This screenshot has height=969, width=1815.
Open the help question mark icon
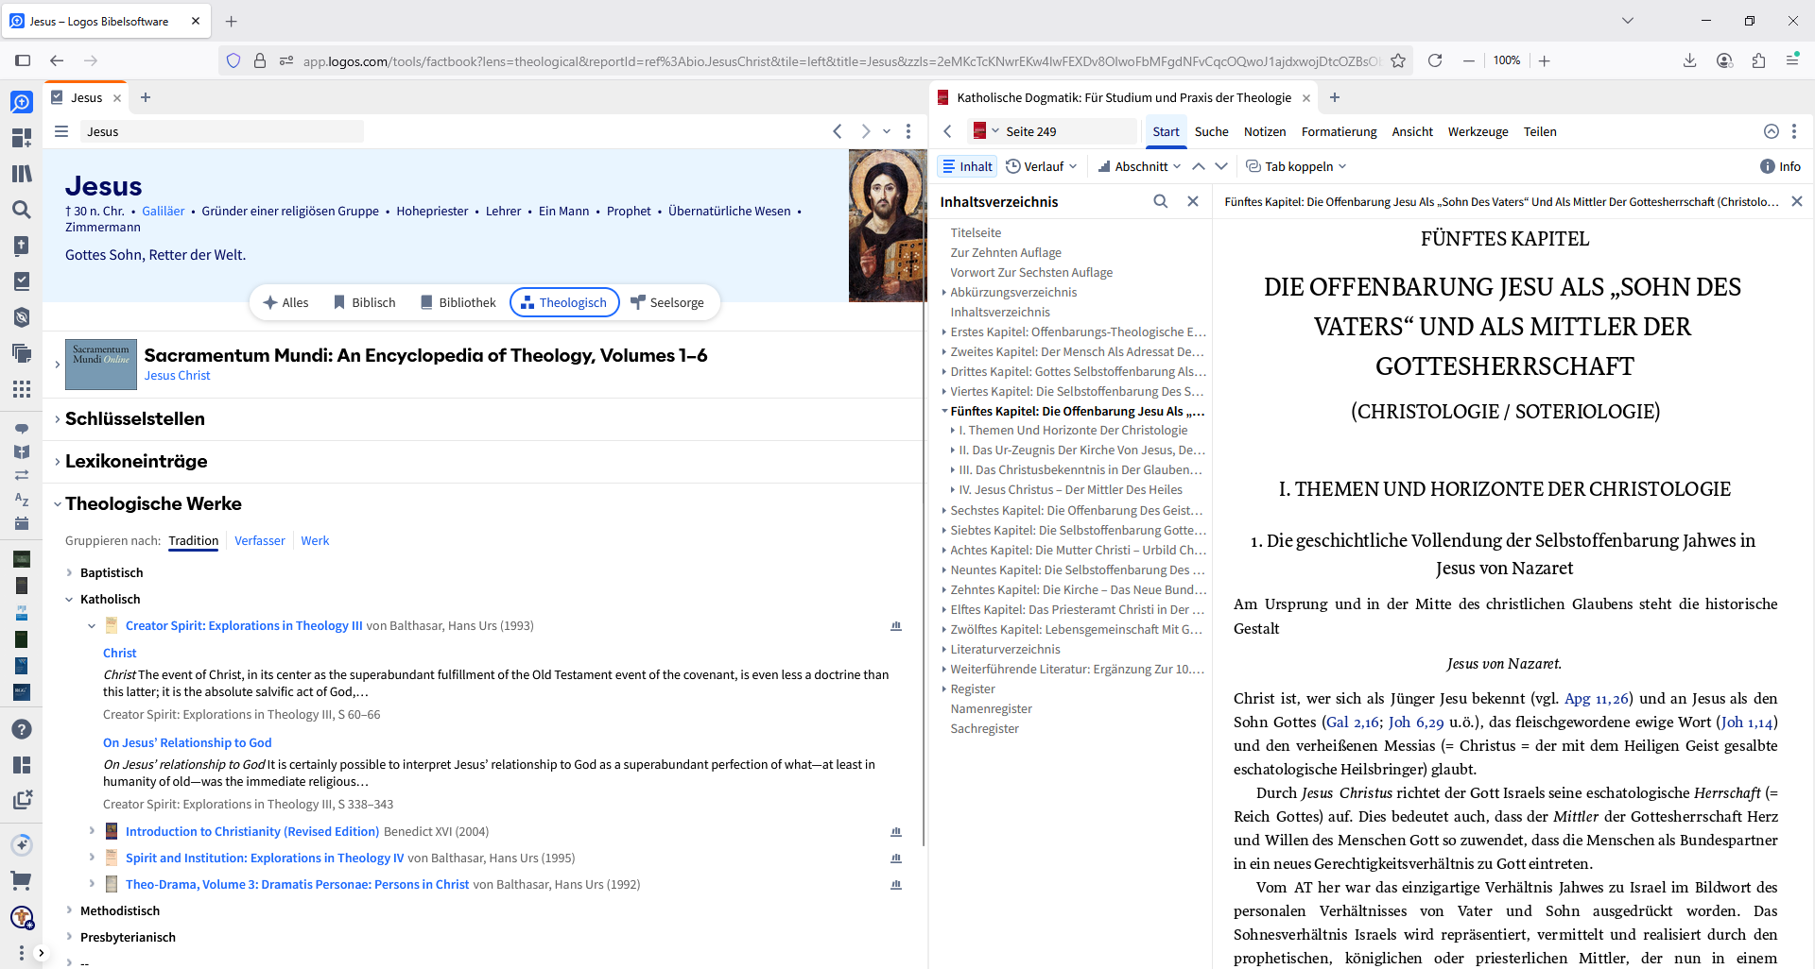click(21, 729)
